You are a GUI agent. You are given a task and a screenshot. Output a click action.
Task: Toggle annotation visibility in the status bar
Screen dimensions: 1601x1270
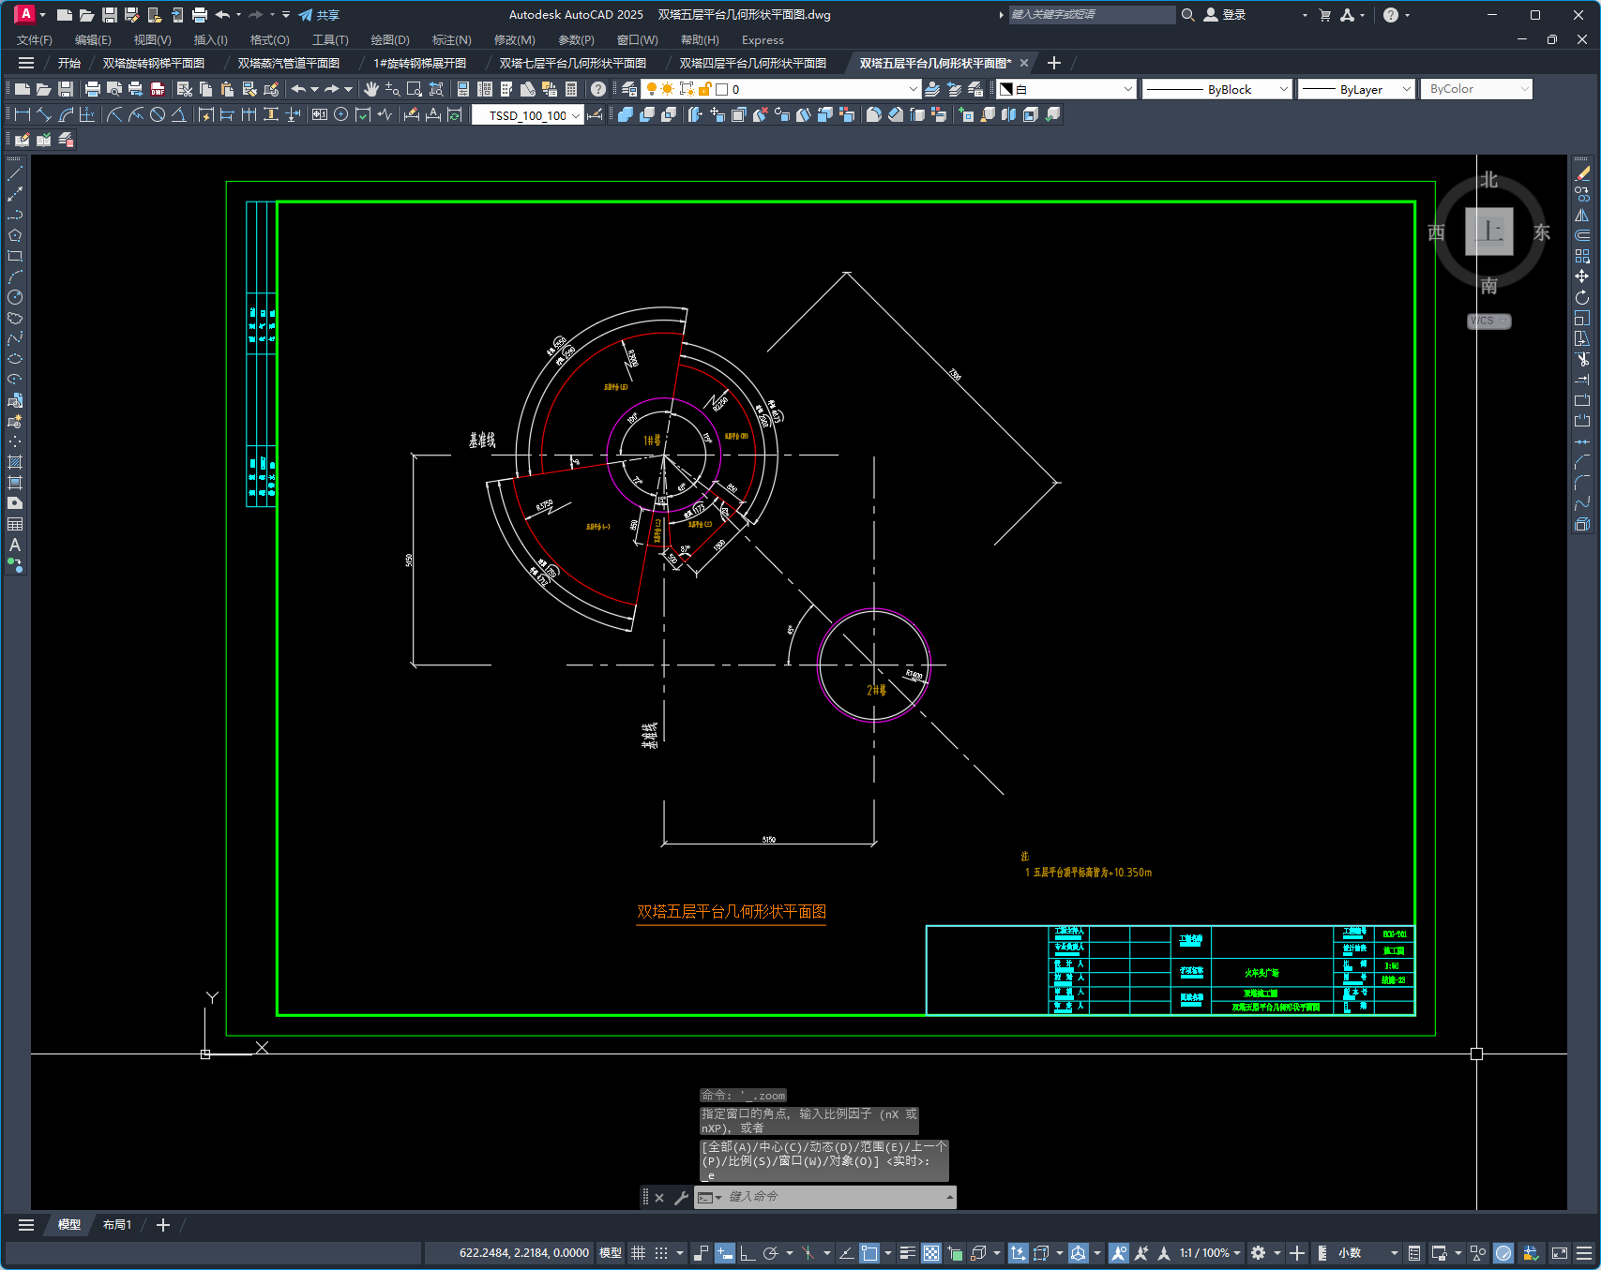[1118, 1253]
